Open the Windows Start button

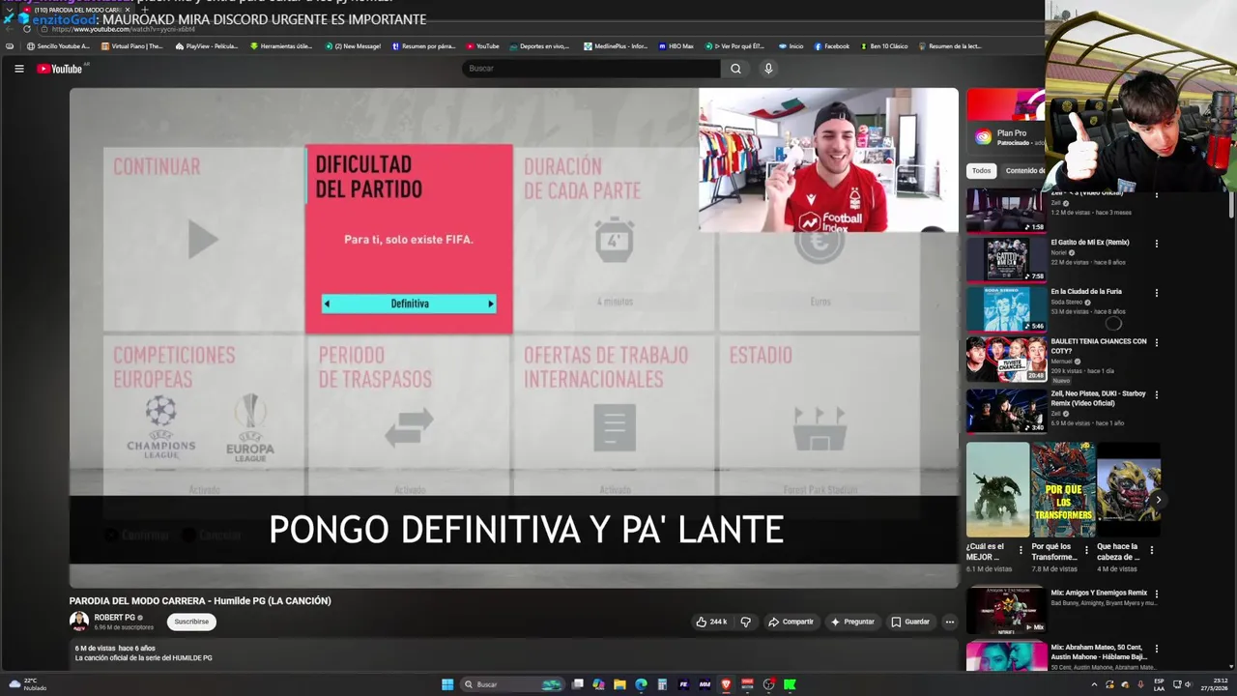pos(447,684)
